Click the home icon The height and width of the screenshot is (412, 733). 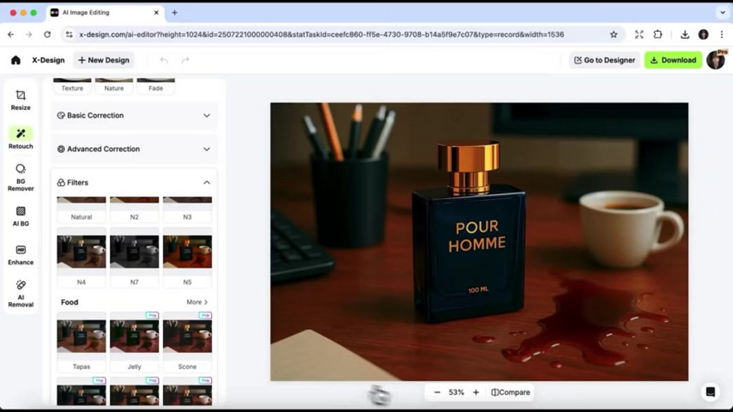(16, 60)
